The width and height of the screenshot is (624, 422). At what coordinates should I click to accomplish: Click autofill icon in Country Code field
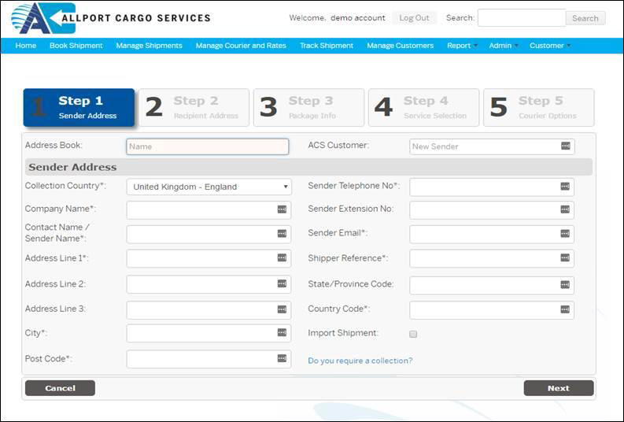pyautogui.click(x=564, y=309)
